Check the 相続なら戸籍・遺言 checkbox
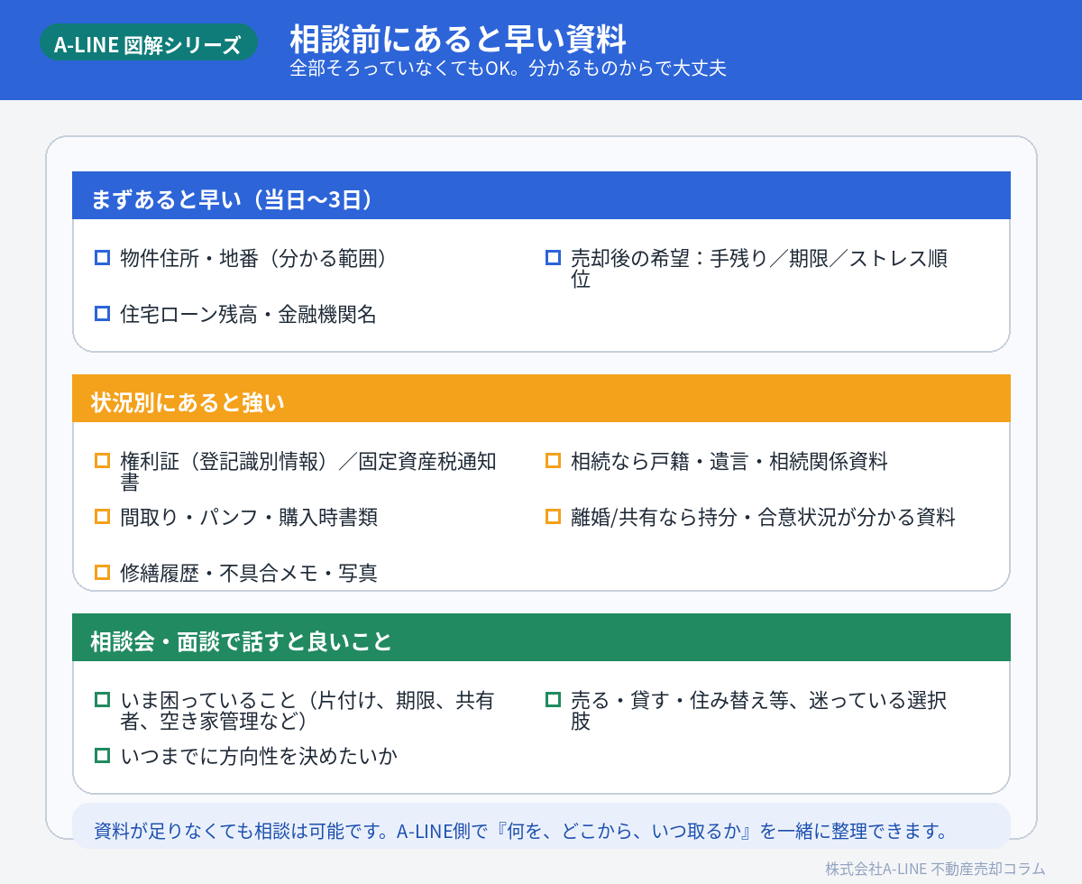The image size is (1082, 884). click(554, 461)
